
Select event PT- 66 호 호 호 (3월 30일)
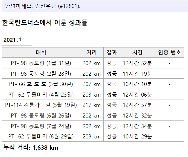[x=41, y=84]
